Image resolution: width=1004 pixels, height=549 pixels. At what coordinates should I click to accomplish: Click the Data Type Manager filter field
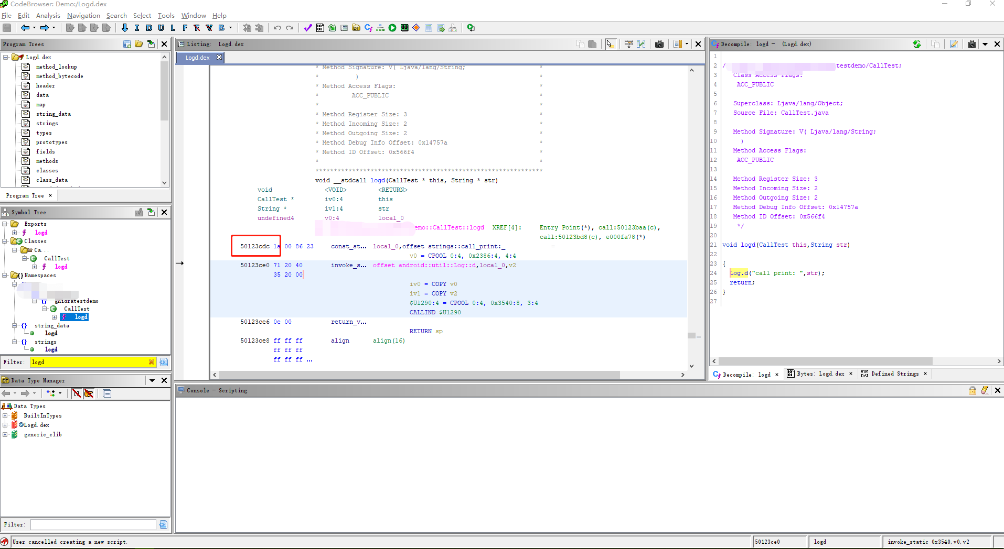coord(93,524)
